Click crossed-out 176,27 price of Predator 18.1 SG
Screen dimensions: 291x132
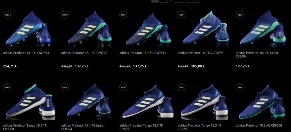click(66, 66)
